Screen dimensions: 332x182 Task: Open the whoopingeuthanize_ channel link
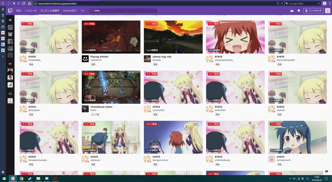point(224,60)
